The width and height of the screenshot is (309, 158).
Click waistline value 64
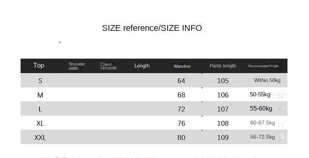point(181,81)
